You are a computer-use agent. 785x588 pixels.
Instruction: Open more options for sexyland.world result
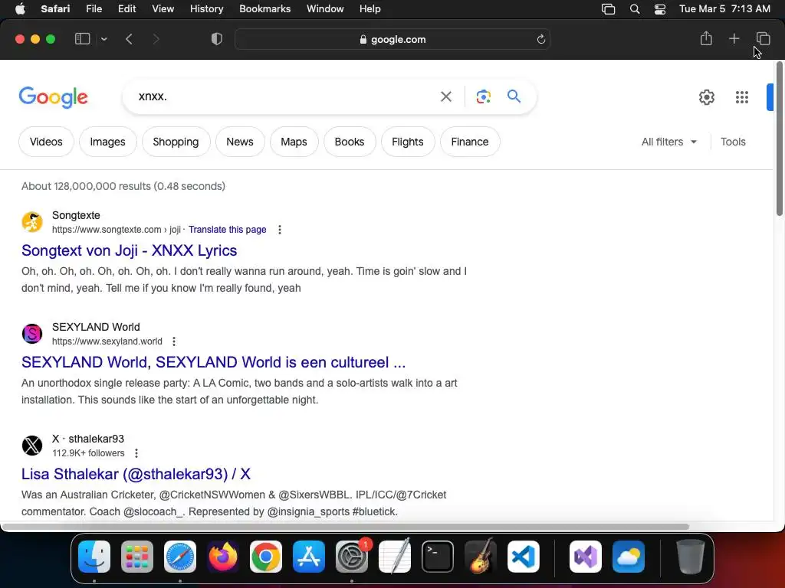tap(174, 341)
